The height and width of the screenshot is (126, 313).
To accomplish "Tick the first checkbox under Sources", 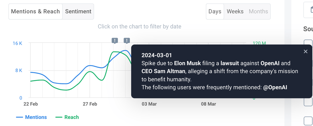I will [x=308, y=43].
